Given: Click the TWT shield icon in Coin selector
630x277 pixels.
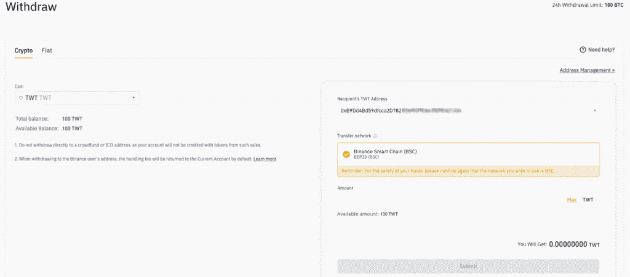Looking at the screenshot, I should (21, 98).
